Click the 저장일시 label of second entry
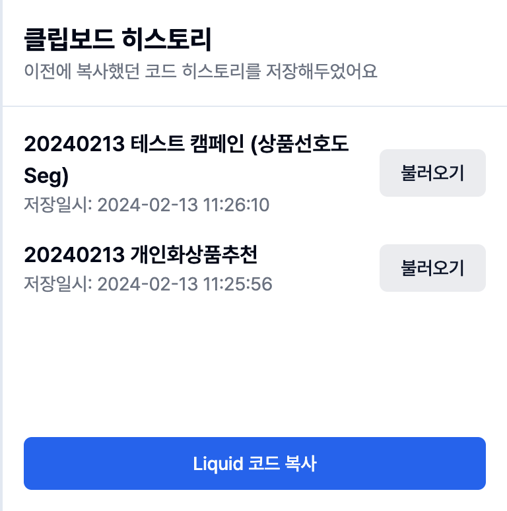Viewport: 507px width, 511px height. pos(57,285)
